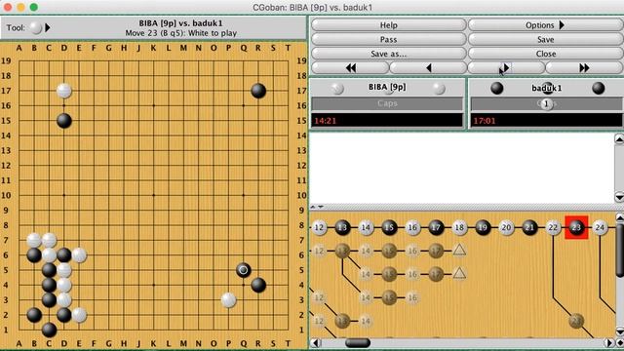Select white move 14 in main tree line
Image resolution: width=624 pixels, height=351 pixels.
tap(366, 227)
